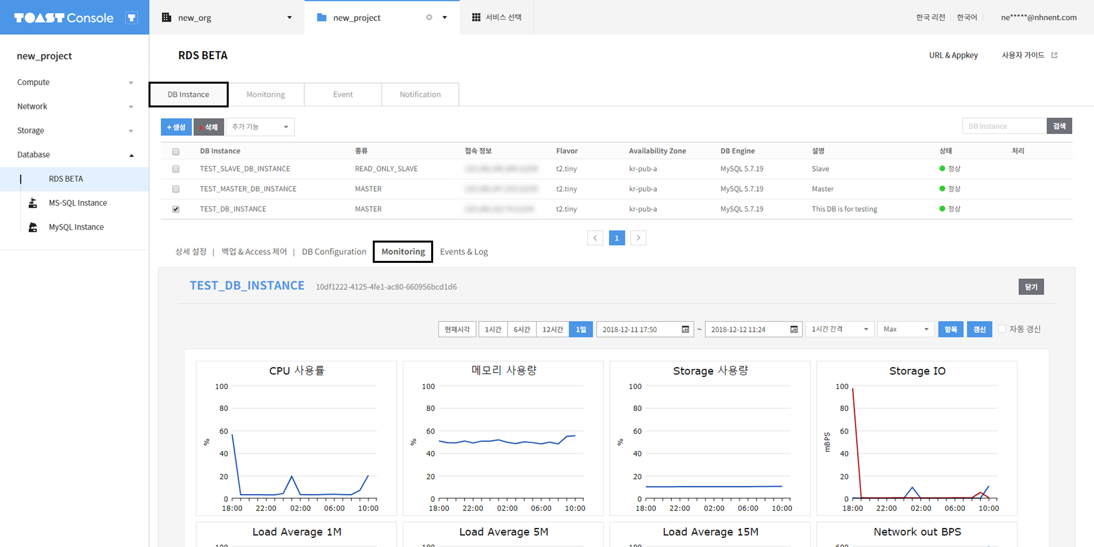
Task: Open the 1시간 간격 interval dropdown
Action: [840, 329]
